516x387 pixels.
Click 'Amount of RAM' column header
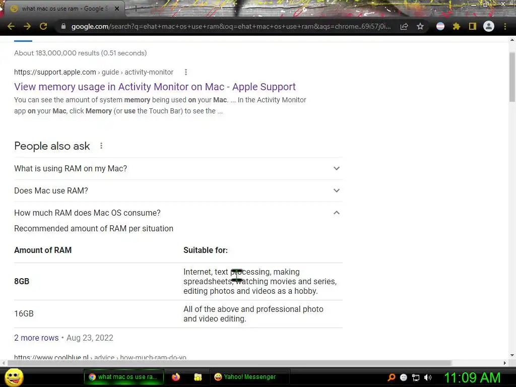(x=43, y=250)
